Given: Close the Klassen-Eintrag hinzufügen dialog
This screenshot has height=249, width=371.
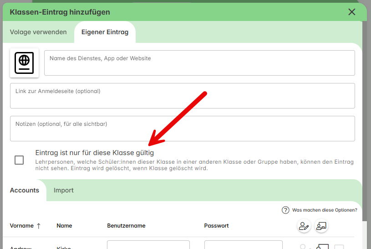Looking at the screenshot, I should tap(351, 12).
